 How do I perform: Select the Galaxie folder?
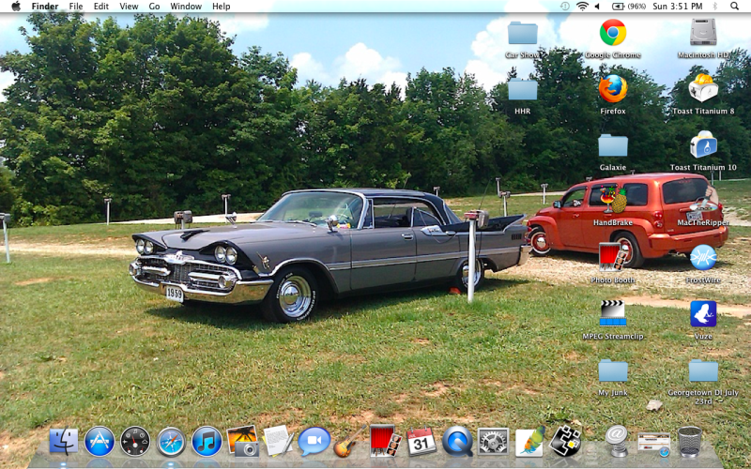[x=613, y=145]
